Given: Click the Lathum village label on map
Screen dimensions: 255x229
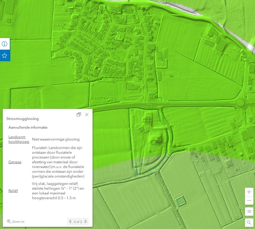Looking at the screenshot, I should coord(110,49).
